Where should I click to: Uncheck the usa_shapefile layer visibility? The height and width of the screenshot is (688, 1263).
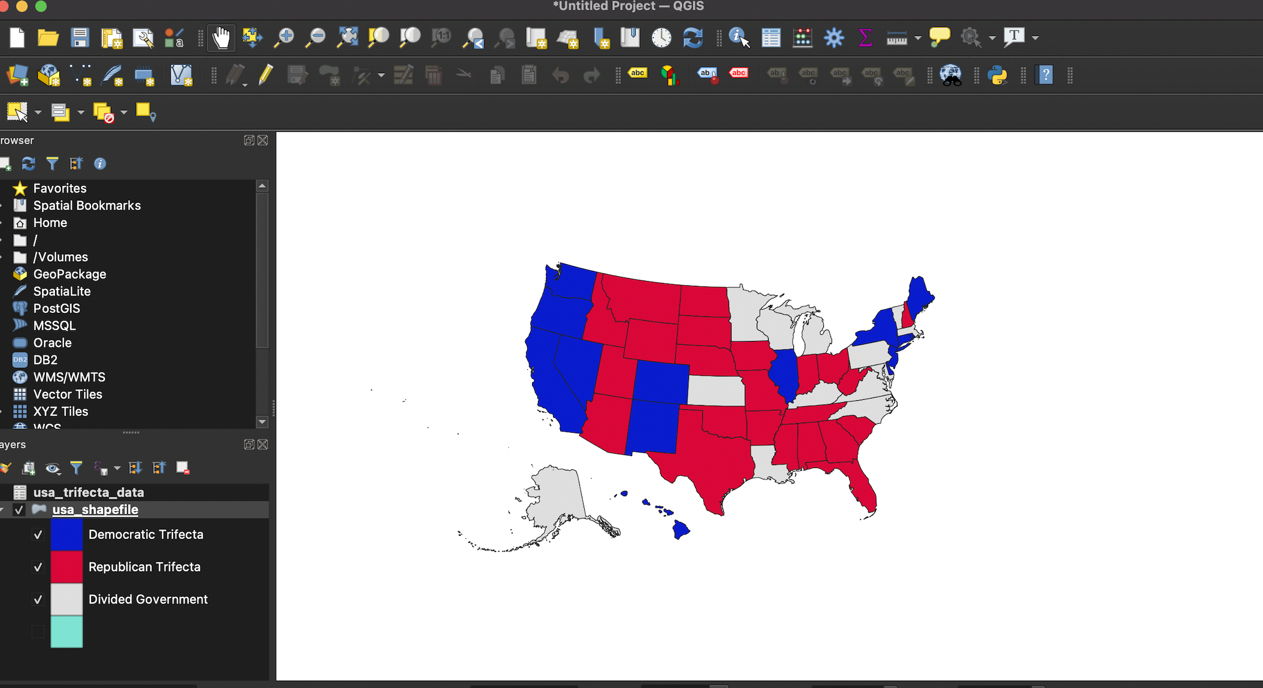19,510
